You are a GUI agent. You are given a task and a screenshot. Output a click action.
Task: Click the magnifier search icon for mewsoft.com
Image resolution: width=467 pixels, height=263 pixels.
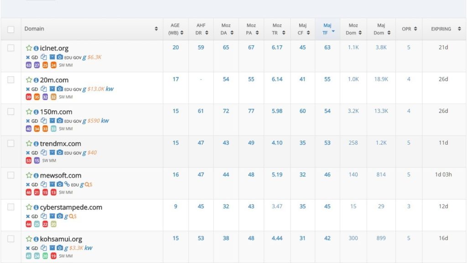[87, 184]
